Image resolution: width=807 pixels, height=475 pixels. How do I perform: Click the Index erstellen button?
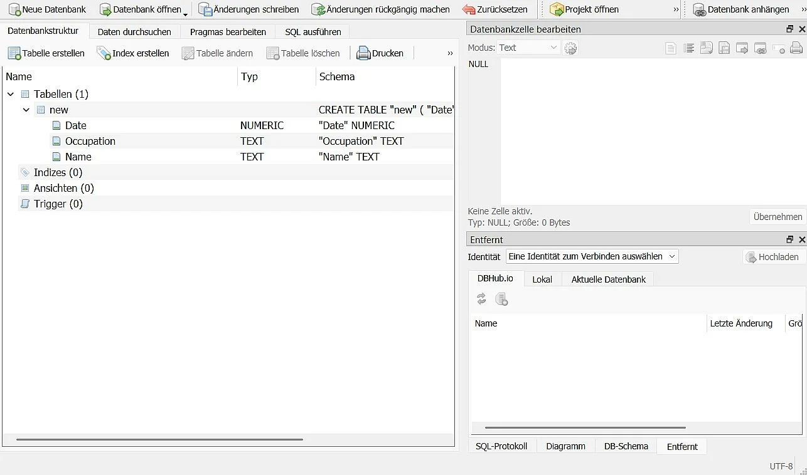133,53
